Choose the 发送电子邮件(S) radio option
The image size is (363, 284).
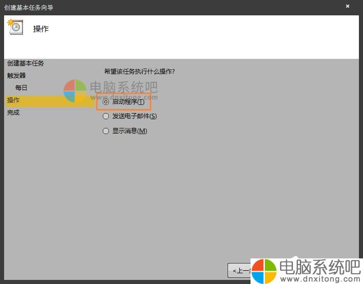tap(106, 116)
